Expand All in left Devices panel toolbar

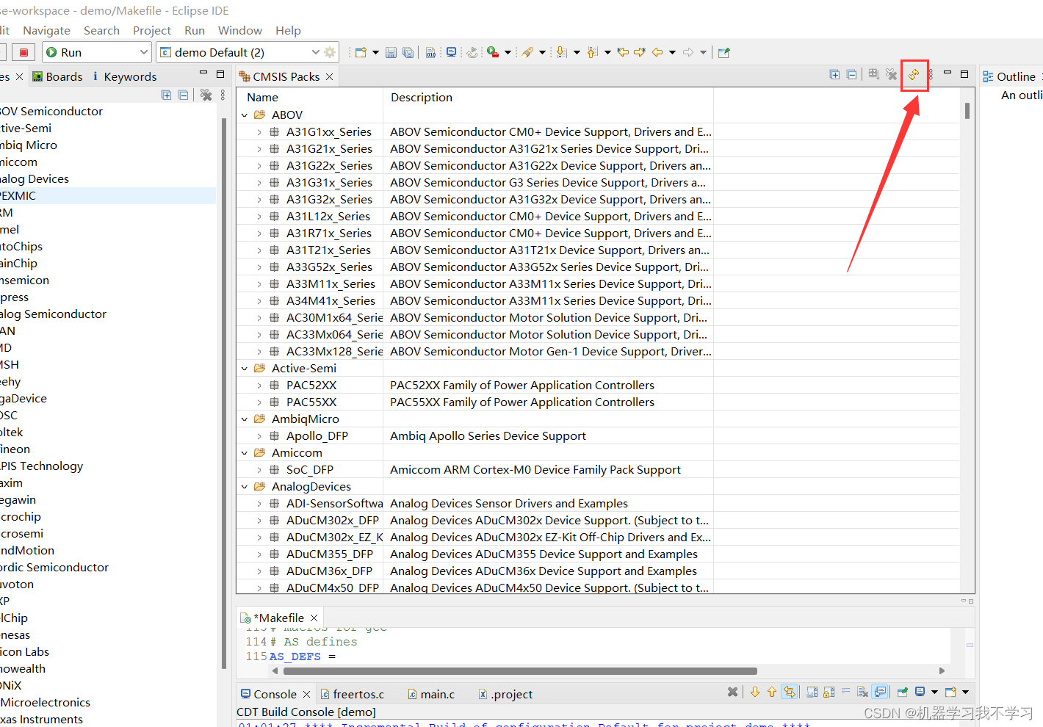pyautogui.click(x=166, y=95)
